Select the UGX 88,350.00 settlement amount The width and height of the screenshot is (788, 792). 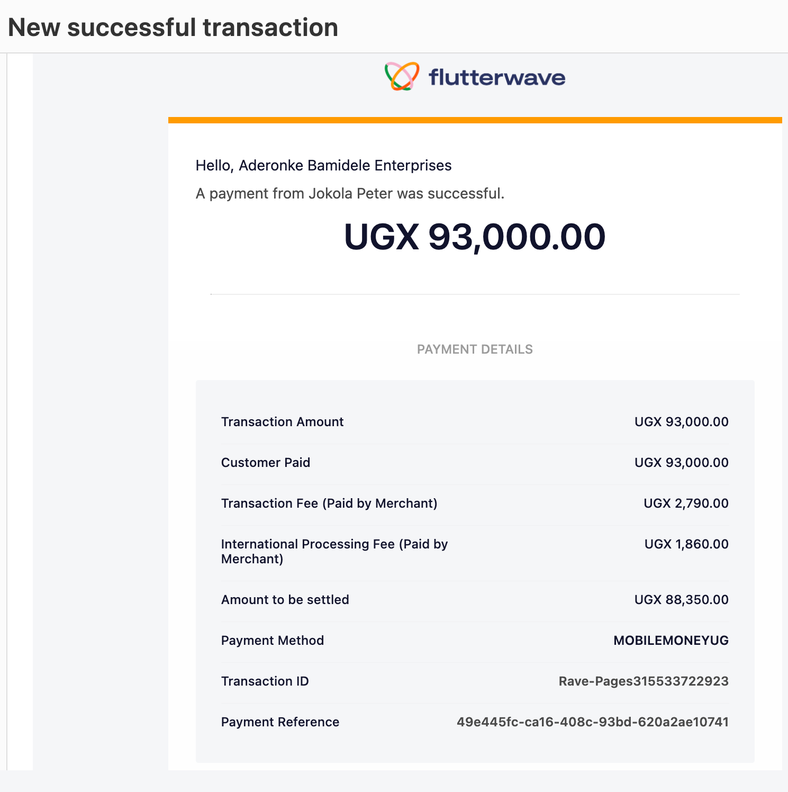pyautogui.click(x=682, y=600)
